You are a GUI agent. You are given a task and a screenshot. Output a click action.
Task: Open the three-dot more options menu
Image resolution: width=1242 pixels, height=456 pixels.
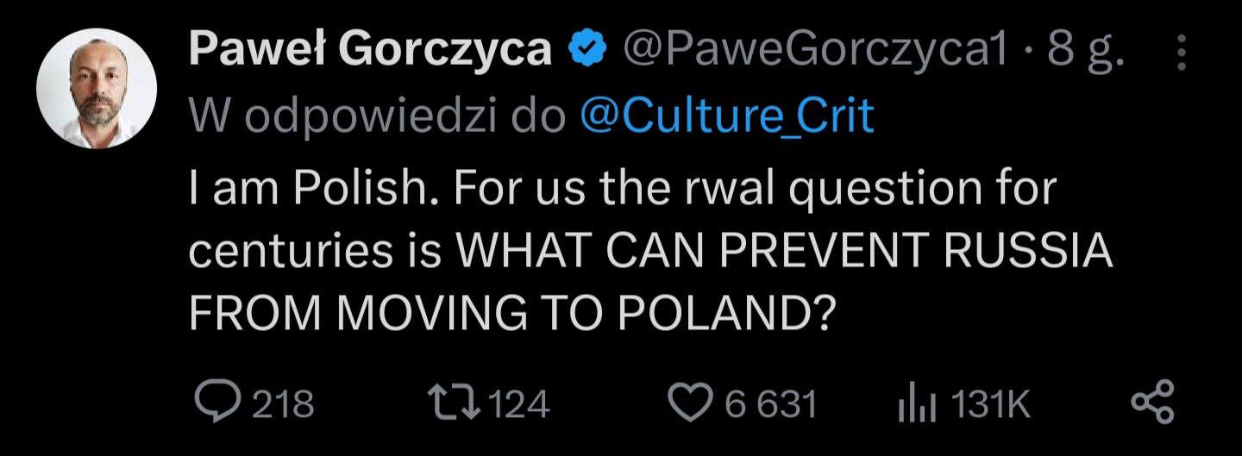pyautogui.click(x=1182, y=53)
